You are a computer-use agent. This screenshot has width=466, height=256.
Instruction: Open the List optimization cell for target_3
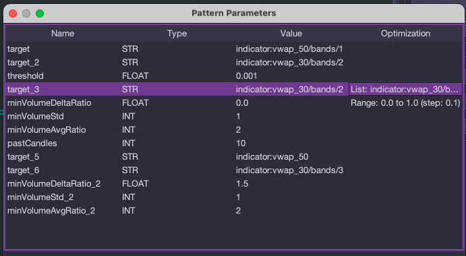tap(405, 89)
